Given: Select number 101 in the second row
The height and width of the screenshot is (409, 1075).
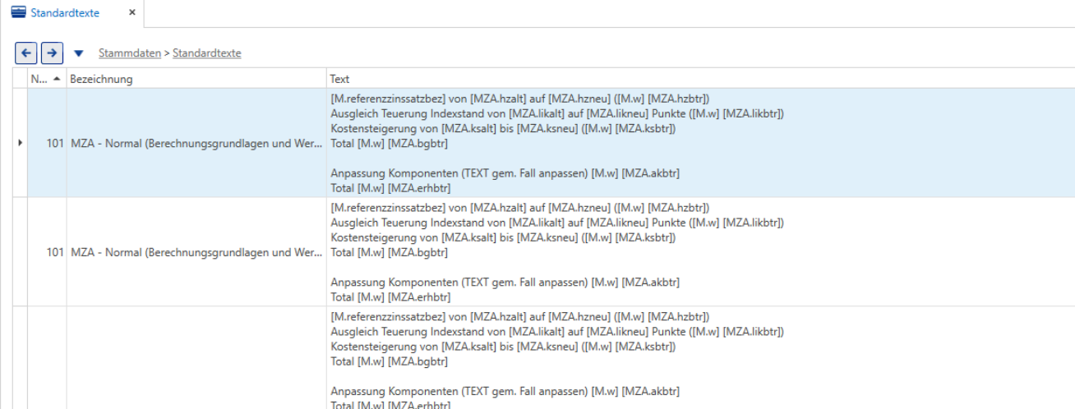Looking at the screenshot, I should pos(56,252).
